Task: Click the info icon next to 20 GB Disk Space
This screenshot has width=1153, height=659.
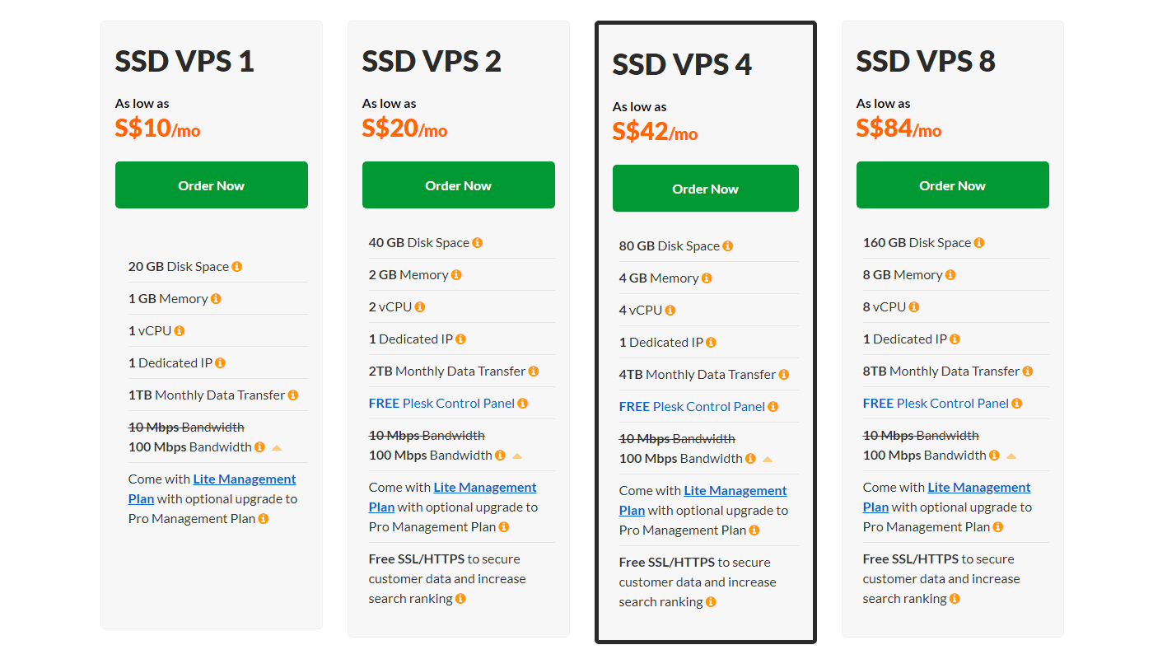Action: [x=237, y=266]
